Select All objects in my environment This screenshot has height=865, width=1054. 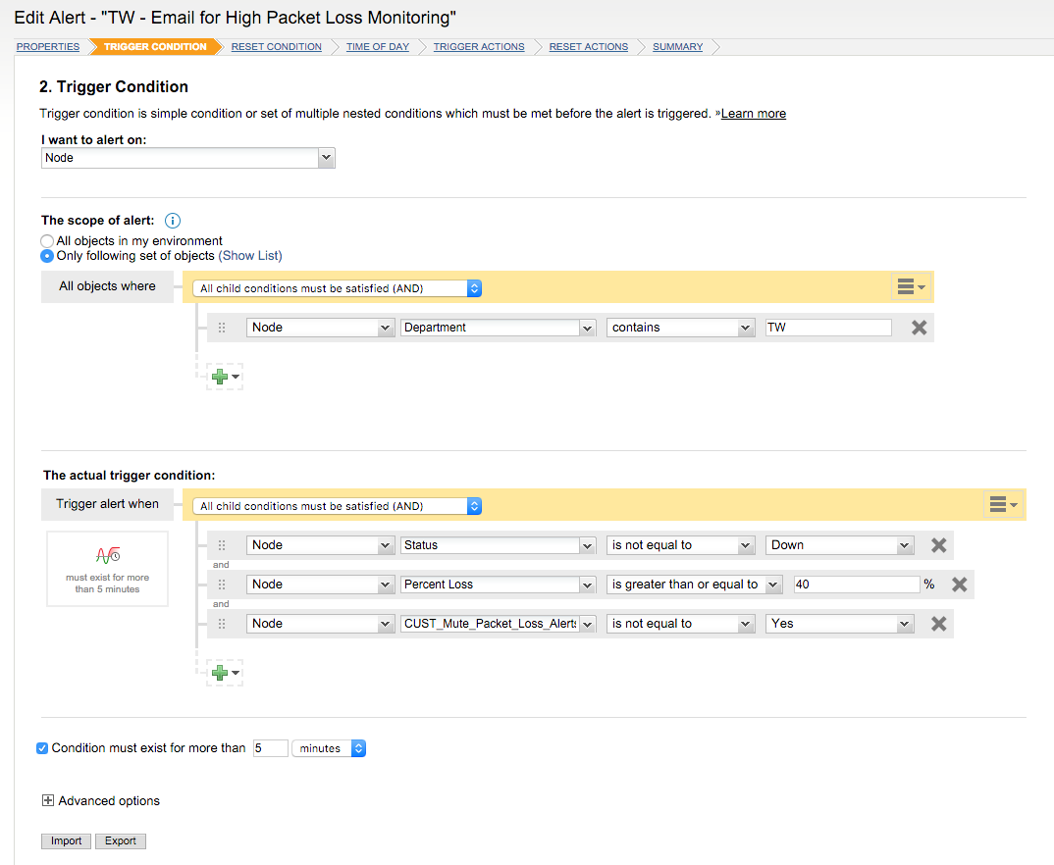[x=47, y=241]
